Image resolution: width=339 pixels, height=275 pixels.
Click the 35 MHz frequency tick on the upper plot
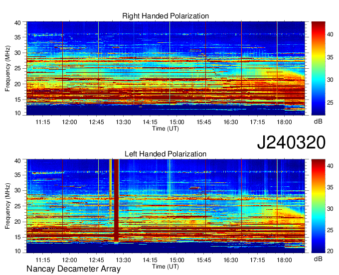click(x=17, y=37)
